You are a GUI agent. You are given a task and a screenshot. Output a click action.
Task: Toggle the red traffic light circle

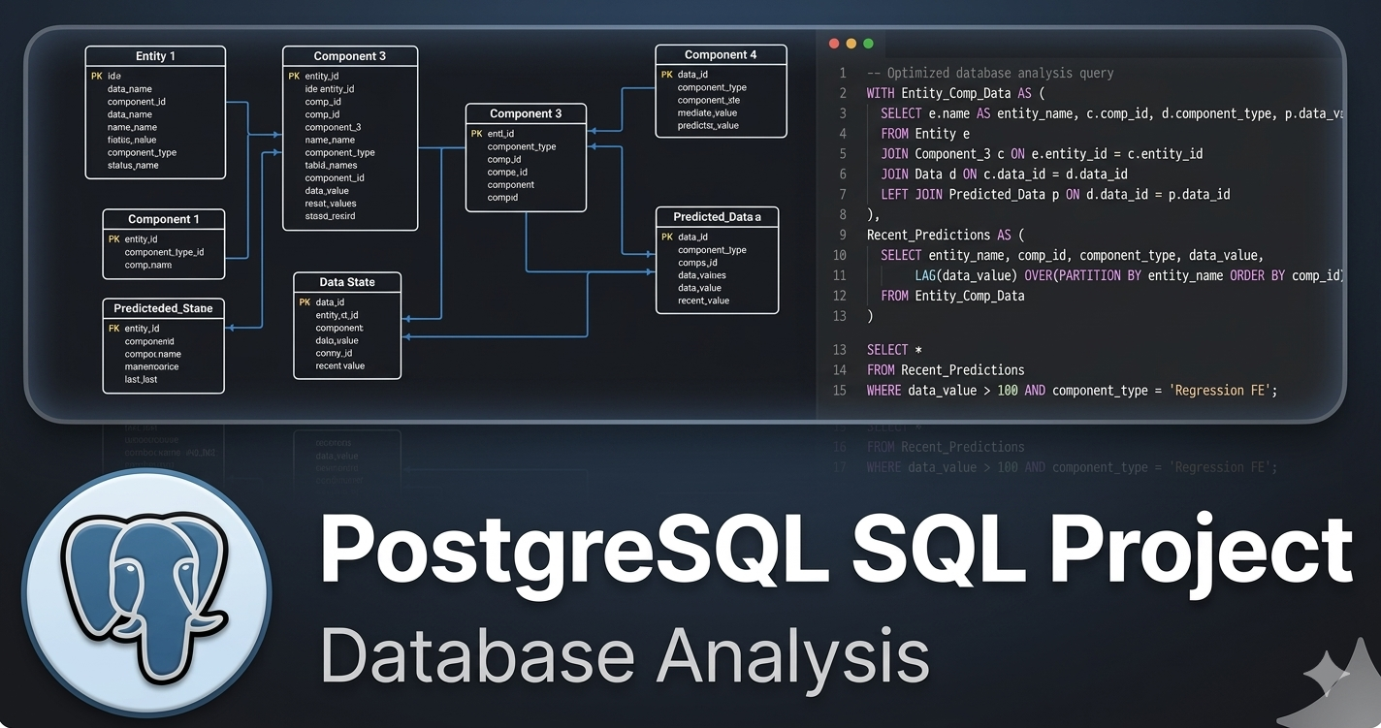(x=833, y=43)
